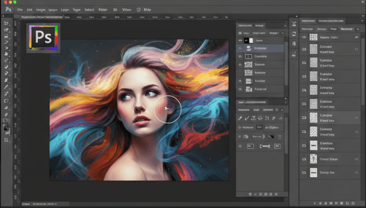
Task: Click the large Ps logo thumbnail above the canvas
Action: point(43,38)
